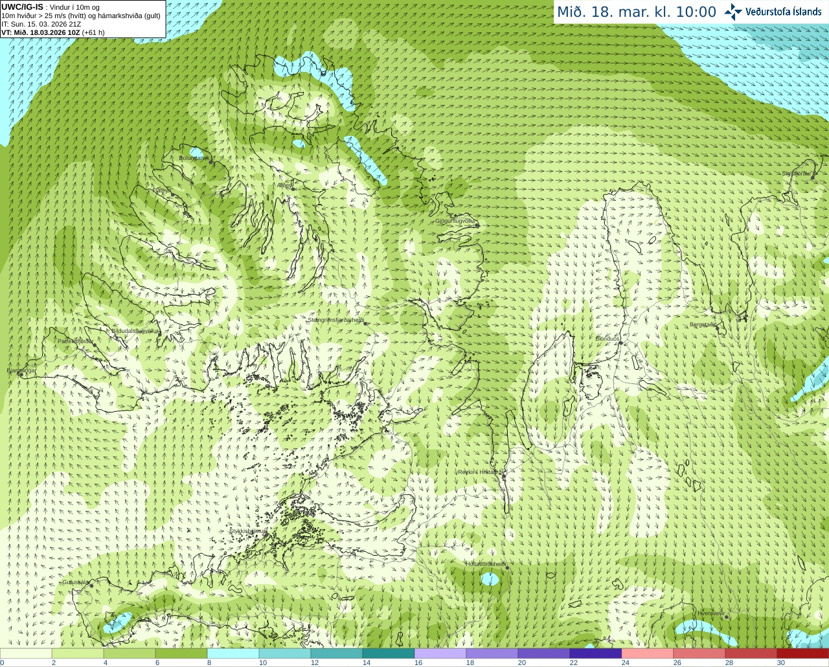This screenshot has height=667, width=829.
Task: Click the Gufuskálar station marker
Action: 91,585
